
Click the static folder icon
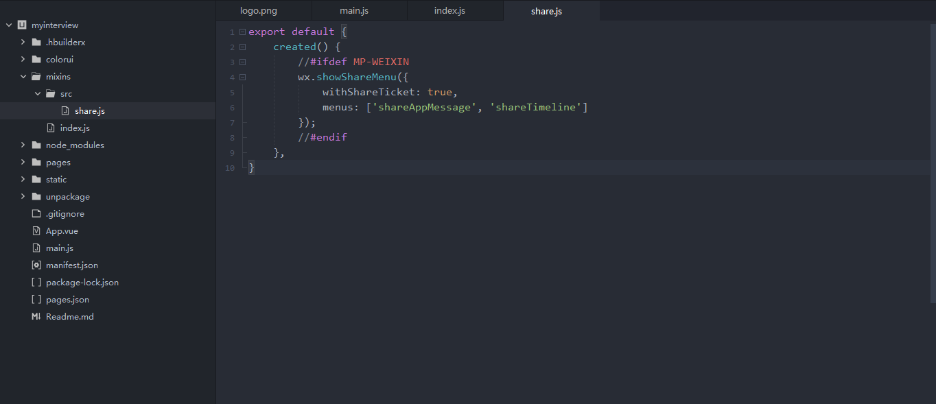click(x=36, y=179)
